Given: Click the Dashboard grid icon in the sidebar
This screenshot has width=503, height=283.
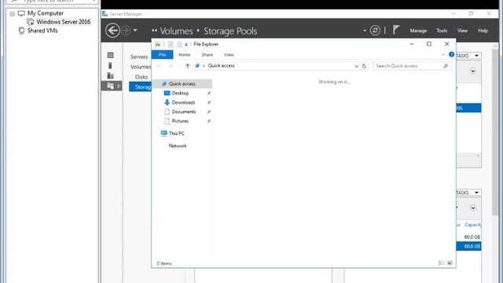Looking at the screenshot, I should click(x=110, y=56).
